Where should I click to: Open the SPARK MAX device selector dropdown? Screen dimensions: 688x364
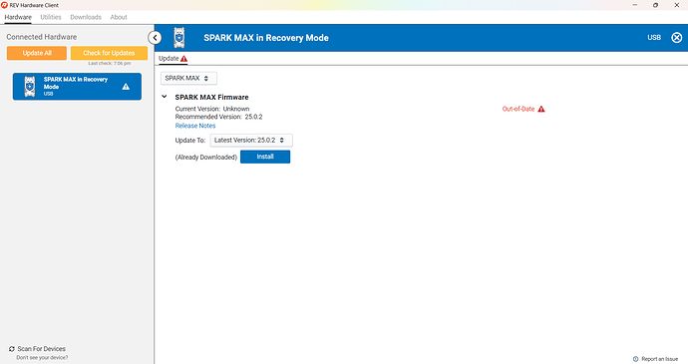click(x=188, y=78)
